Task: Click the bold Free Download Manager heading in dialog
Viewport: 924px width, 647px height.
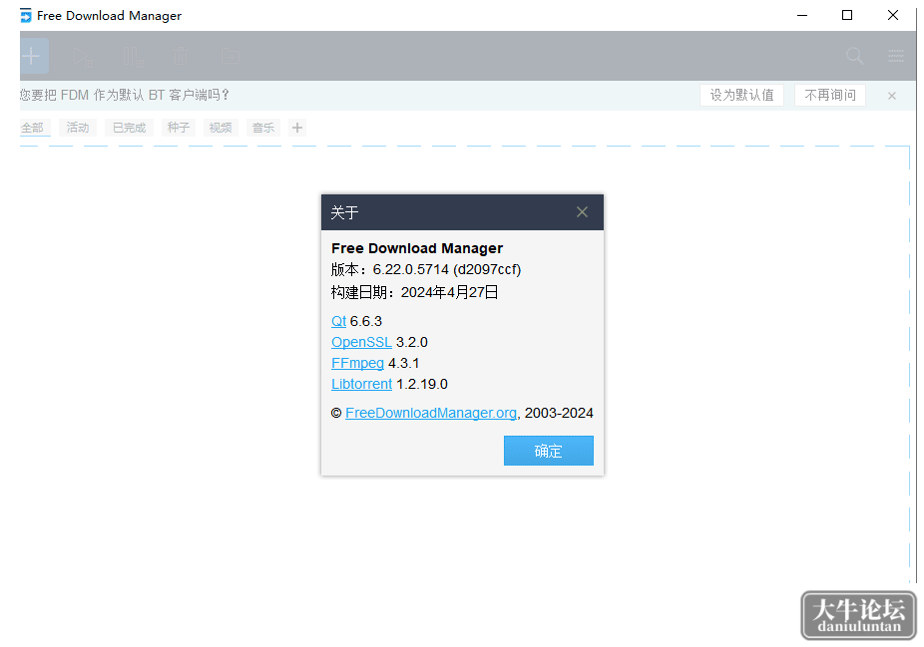Action: (417, 248)
